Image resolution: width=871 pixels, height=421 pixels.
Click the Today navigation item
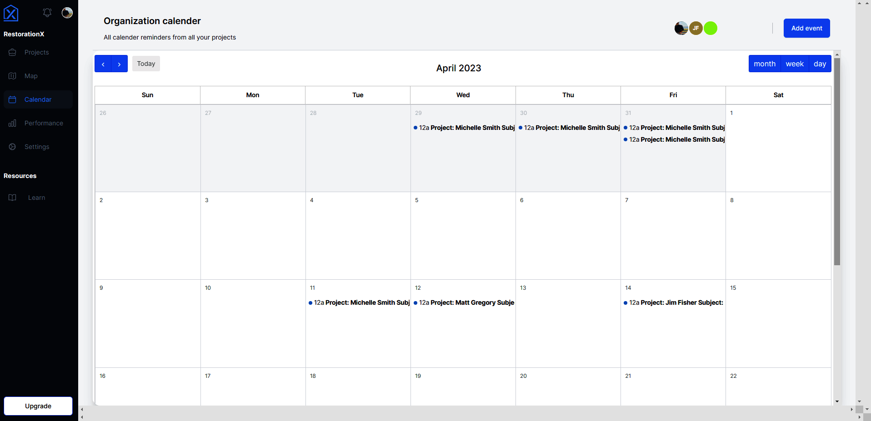pos(145,63)
